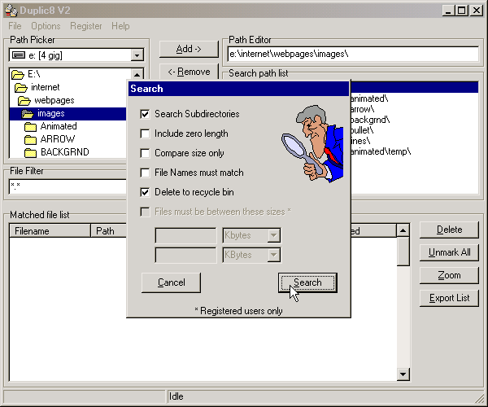Click the Animated folder icon
Screen dimensions: 488x407
(x=31, y=127)
